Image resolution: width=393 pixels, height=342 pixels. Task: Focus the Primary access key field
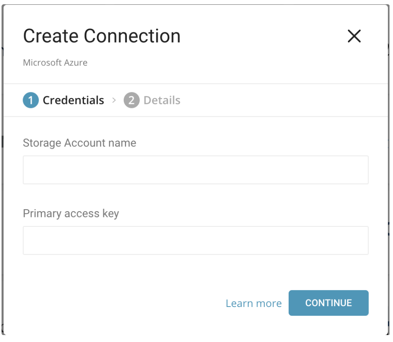point(195,240)
